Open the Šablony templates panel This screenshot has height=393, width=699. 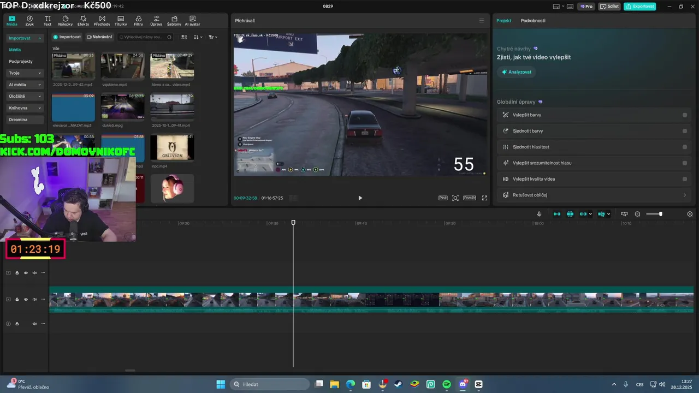(x=174, y=21)
